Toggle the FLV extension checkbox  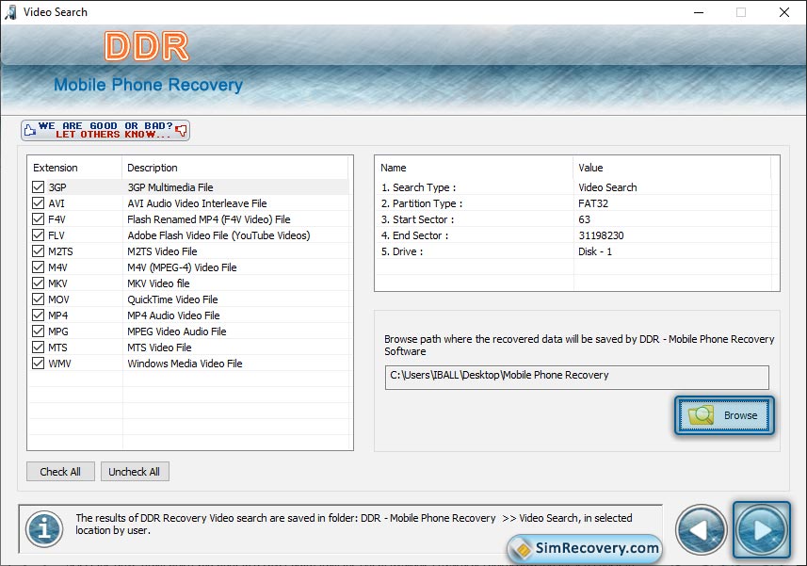click(38, 234)
